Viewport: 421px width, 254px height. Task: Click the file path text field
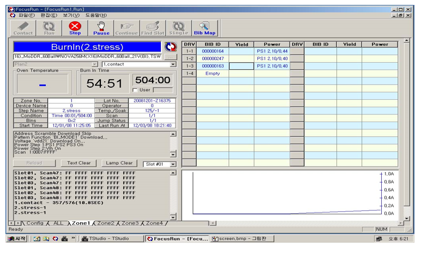click(88, 57)
